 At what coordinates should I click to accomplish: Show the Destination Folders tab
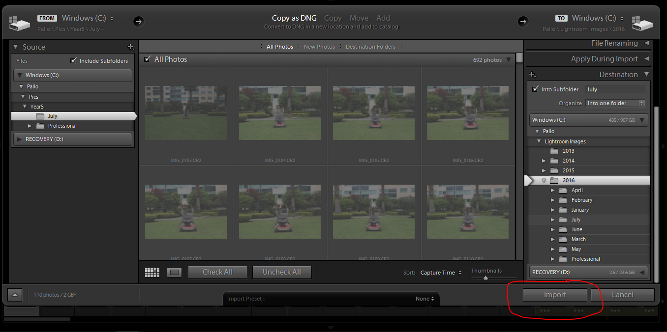point(370,47)
